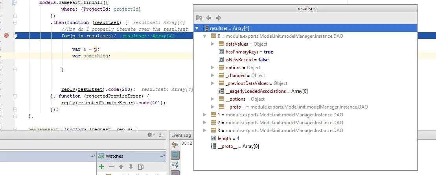436x175 pixels.
Task: Select the length = 4 row
Action: click(305, 138)
